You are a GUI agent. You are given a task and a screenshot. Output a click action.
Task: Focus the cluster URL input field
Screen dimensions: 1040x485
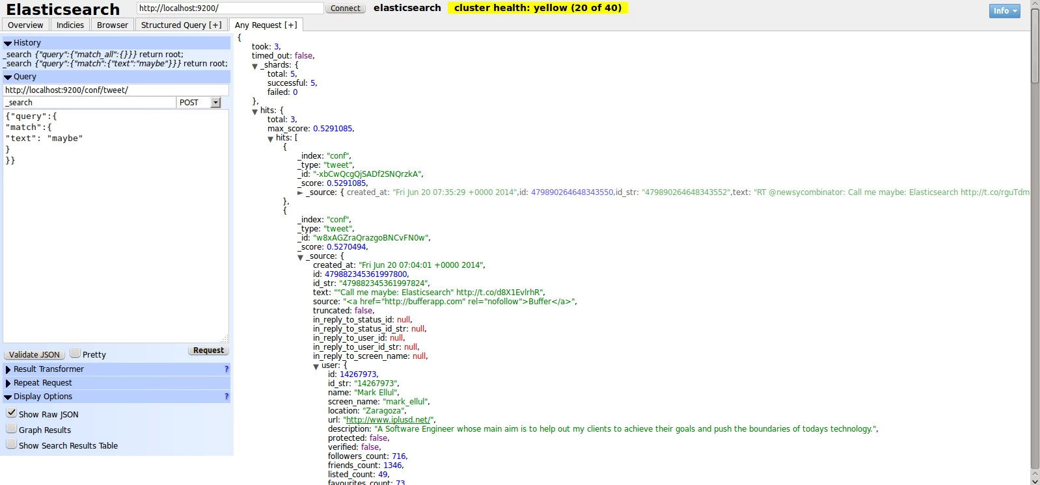pos(230,8)
